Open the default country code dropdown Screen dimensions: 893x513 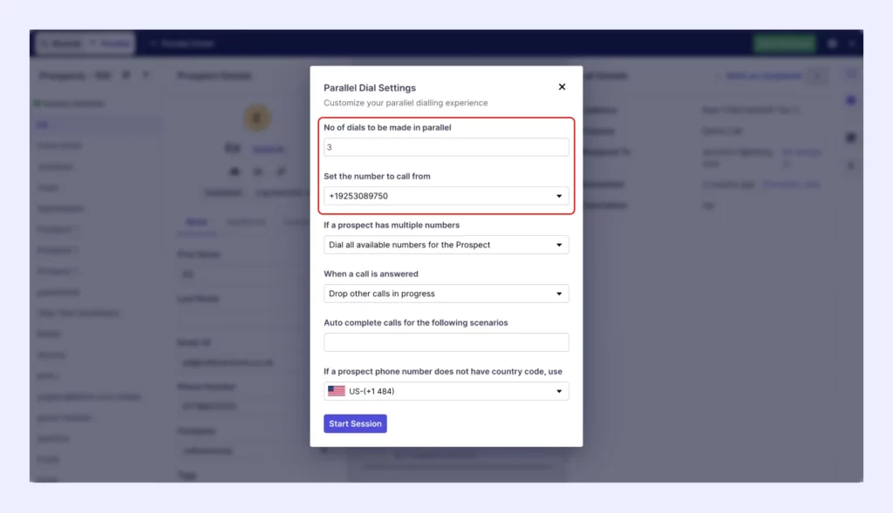(x=446, y=391)
